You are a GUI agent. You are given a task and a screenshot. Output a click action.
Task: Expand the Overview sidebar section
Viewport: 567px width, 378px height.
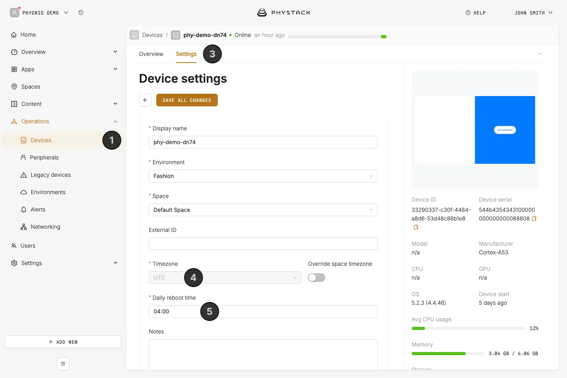point(115,52)
